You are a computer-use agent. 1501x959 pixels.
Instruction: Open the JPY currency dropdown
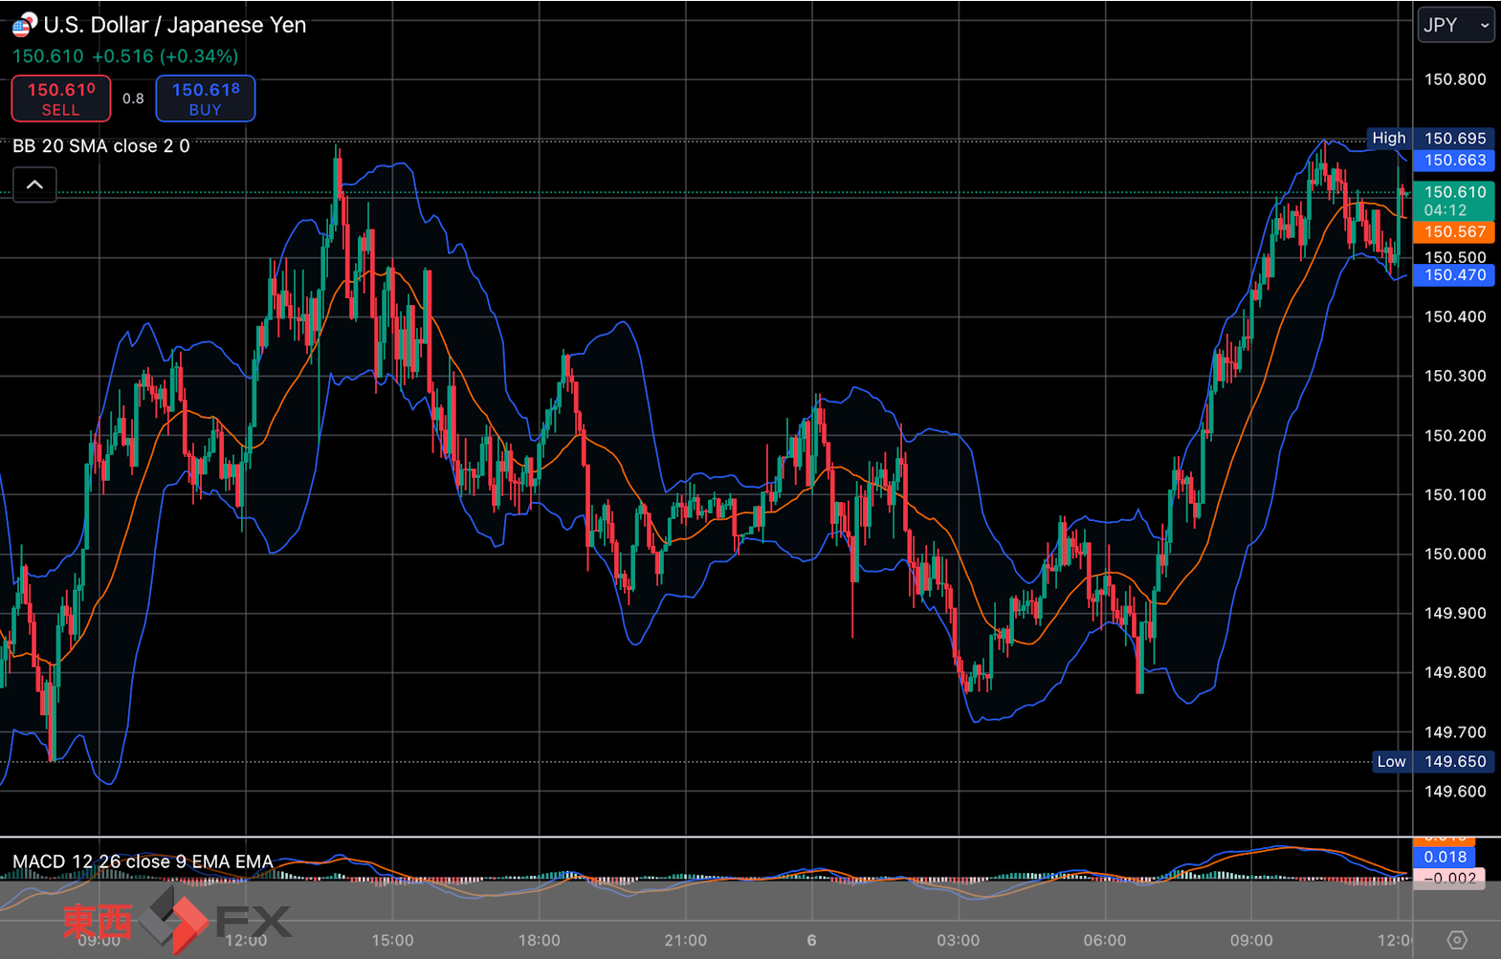click(1455, 26)
